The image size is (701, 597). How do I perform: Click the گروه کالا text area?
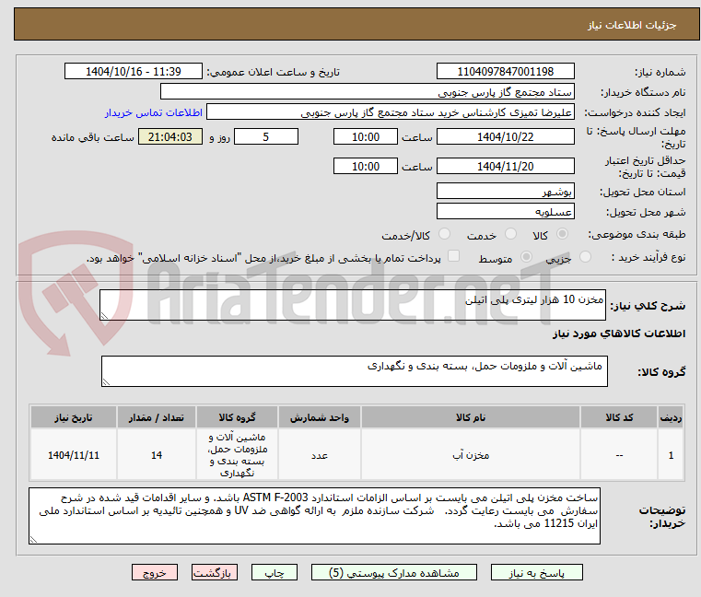(x=354, y=371)
